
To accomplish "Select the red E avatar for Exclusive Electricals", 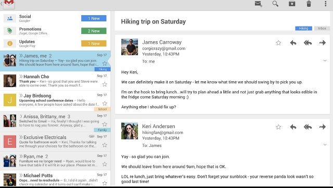I will click(x=10, y=142).
